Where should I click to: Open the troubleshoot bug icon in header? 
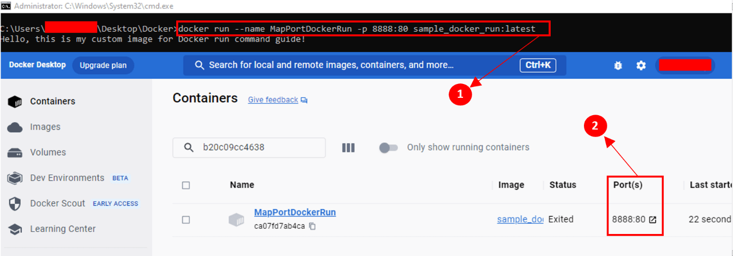pos(618,66)
